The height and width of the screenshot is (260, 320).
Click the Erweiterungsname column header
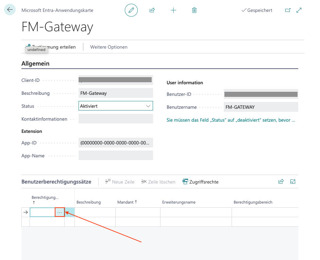(x=179, y=202)
